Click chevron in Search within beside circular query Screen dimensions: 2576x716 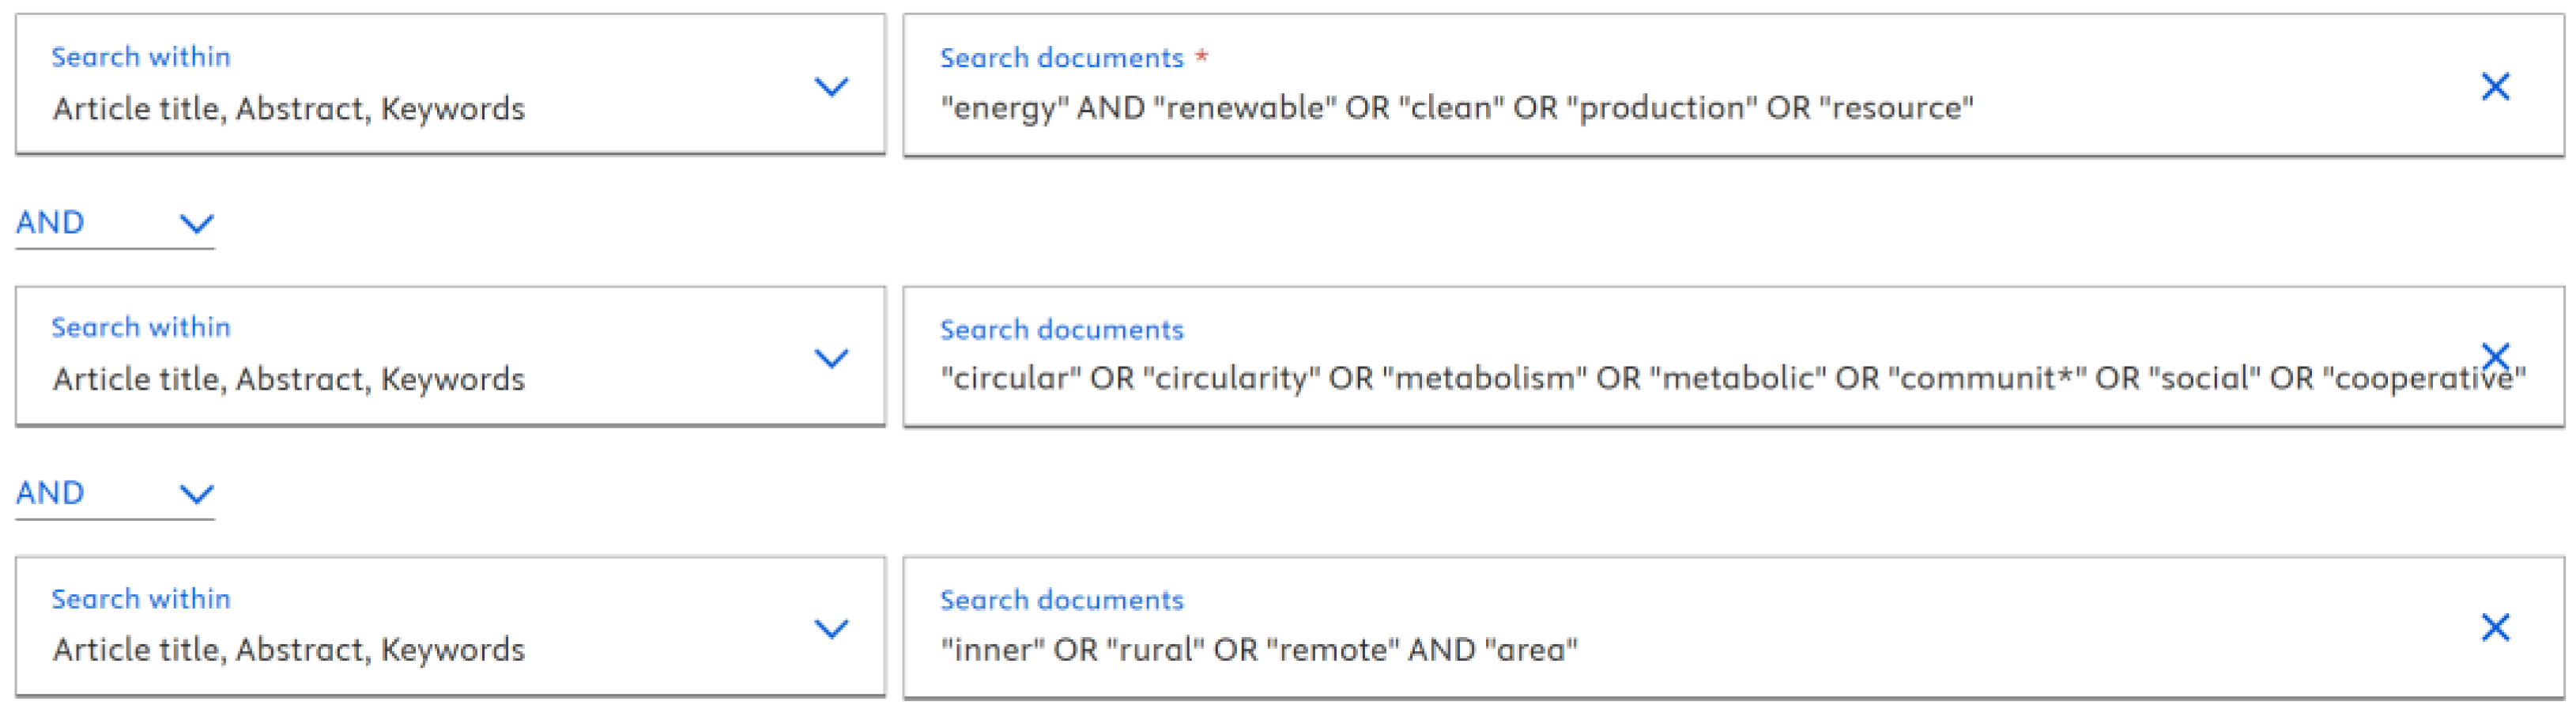[831, 358]
